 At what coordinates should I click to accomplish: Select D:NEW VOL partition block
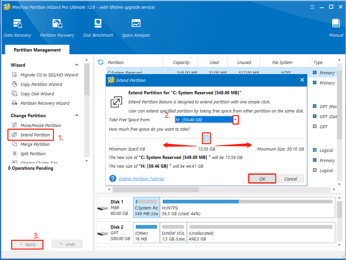(x=173, y=233)
